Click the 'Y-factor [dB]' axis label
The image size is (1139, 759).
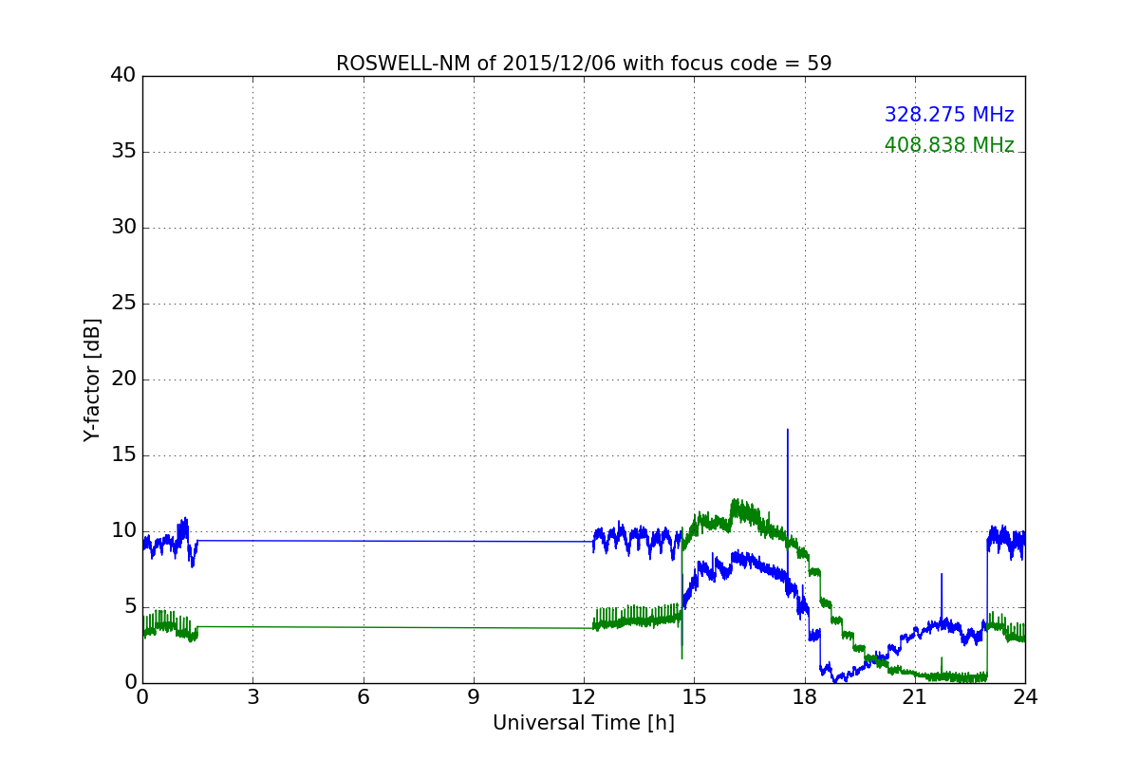click(92, 379)
